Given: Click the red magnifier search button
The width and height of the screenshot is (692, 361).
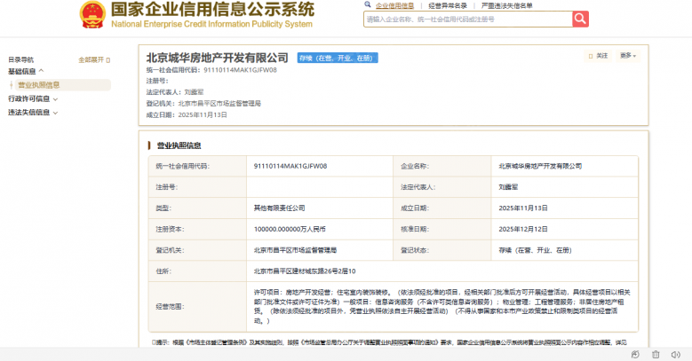Looking at the screenshot, I should pyautogui.click(x=580, y=19).
